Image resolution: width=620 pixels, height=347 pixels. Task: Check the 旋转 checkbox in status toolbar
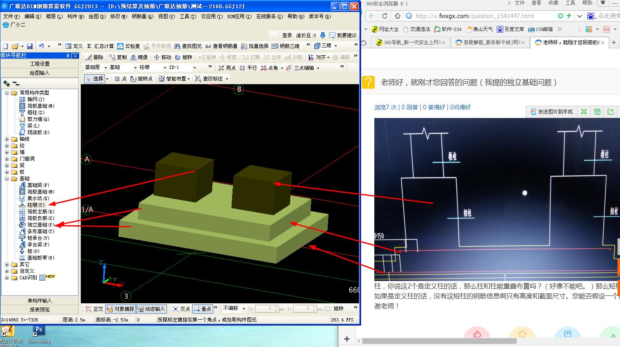pos(328,309)
